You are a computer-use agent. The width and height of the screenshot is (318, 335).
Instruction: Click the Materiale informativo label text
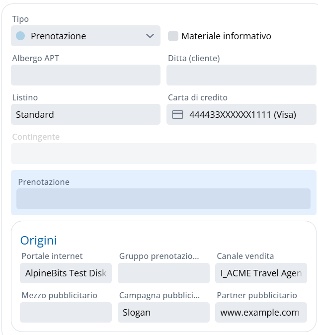pyautogui.click(x=226, y=36)
